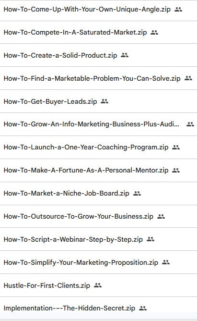
Task: Click shared icon next to How-To-Compete-In-A-Saturated-Market.zip
Action: tap(154, 32)
